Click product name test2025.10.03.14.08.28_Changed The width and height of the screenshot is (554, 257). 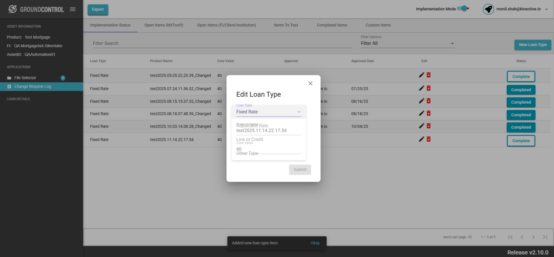[181, 126]
